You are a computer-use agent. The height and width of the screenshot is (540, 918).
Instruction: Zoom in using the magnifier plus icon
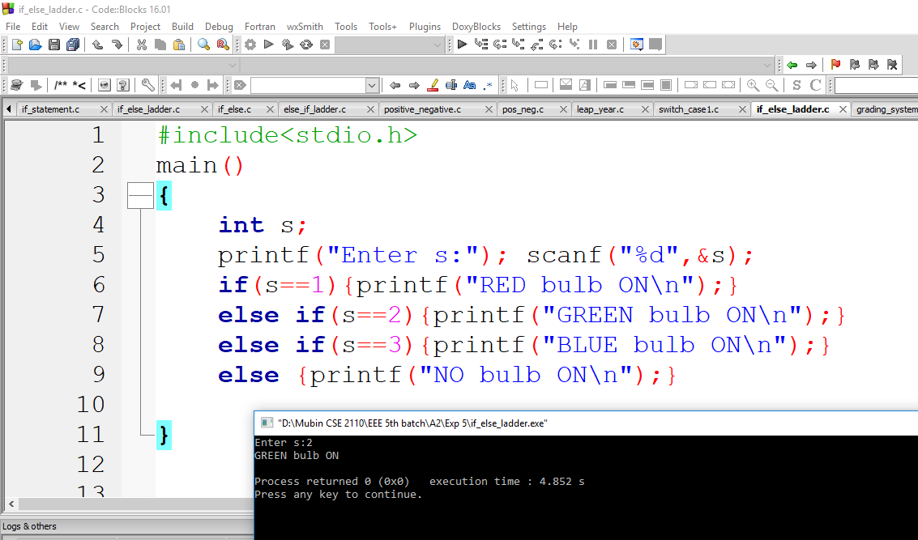click(752, 85)
